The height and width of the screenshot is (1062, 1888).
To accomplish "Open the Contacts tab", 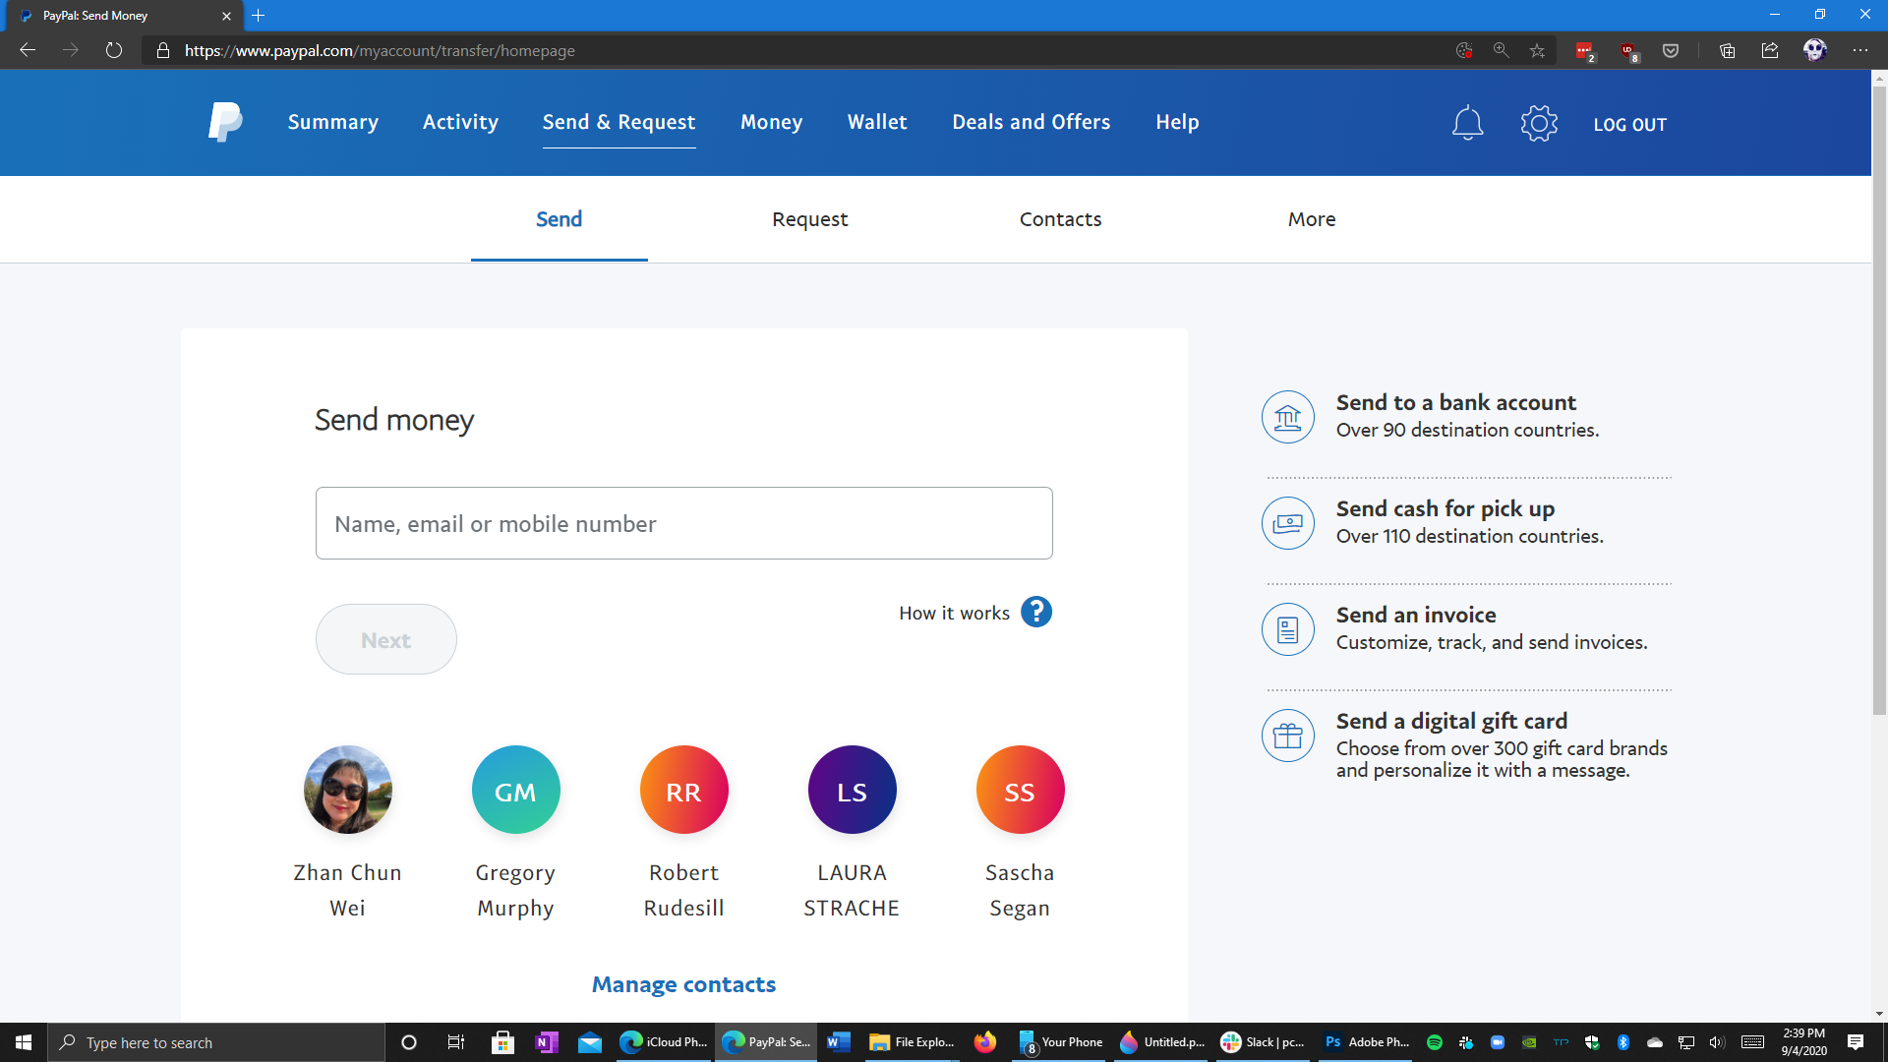I will point(1059,218).
